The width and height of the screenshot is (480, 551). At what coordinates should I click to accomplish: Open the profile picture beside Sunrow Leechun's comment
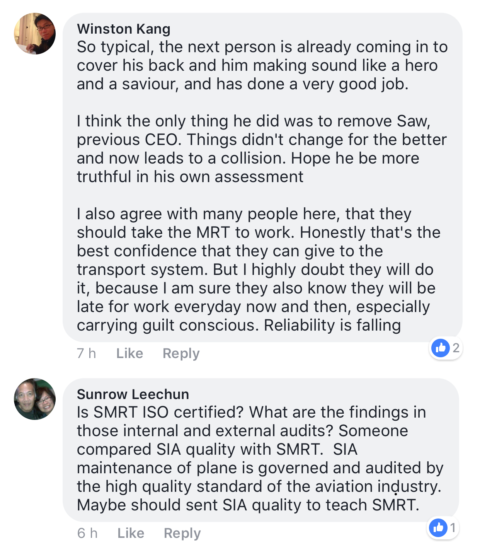click(x=35, y=399)
